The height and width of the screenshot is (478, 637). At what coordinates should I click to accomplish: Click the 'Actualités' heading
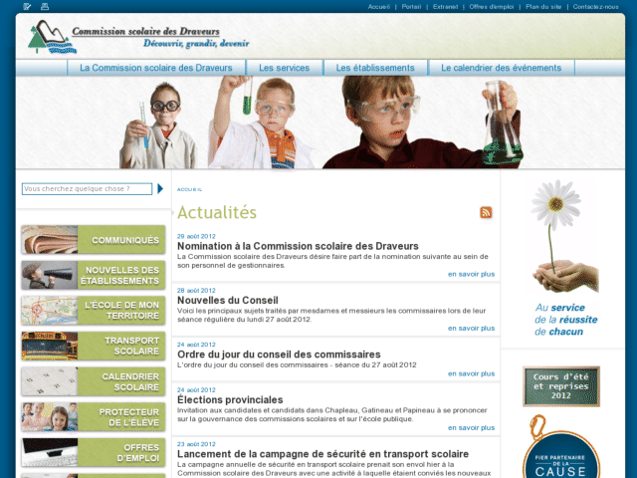tap(217, 212)
